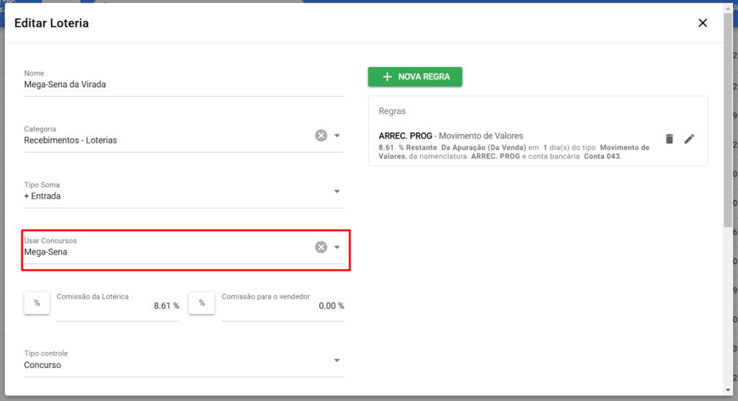Focus the Comissão da Lotérica value field
Viewport: 738px width, 401px height.
[117, 307]
